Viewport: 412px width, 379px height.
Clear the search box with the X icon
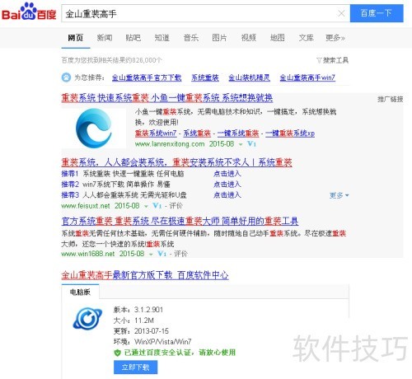[341, 13]
